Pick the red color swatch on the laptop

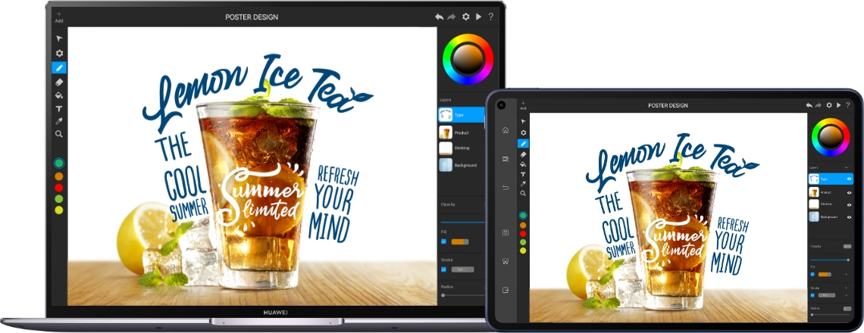pyautogui.click(x=59, y=187)
